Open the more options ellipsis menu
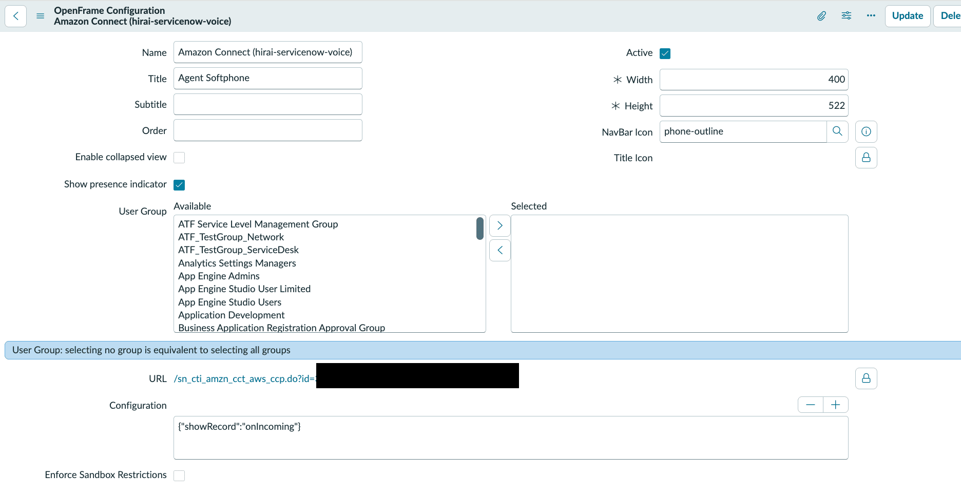The image size is (961, 494). (x=871, y=16)
